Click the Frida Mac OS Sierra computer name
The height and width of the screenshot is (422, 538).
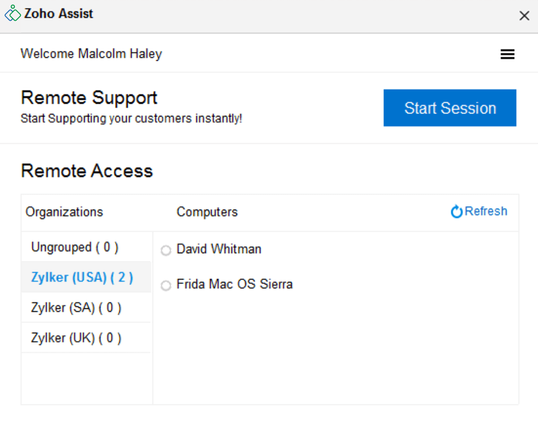coord(234,284)
